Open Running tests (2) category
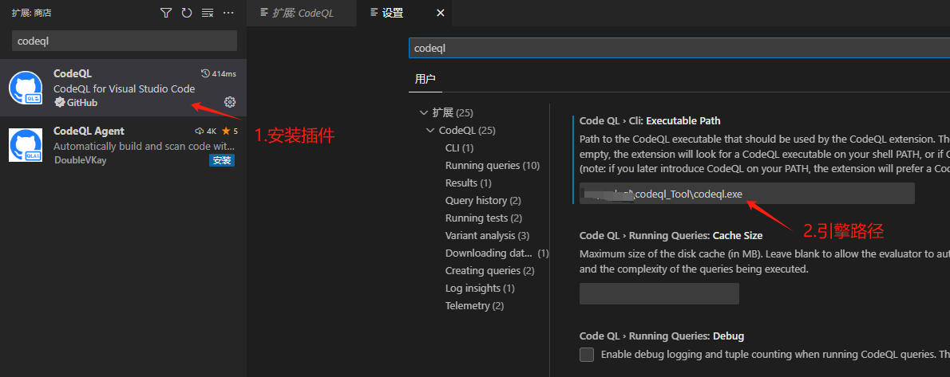This screenshot has height=377, width=950. point(484,218)
